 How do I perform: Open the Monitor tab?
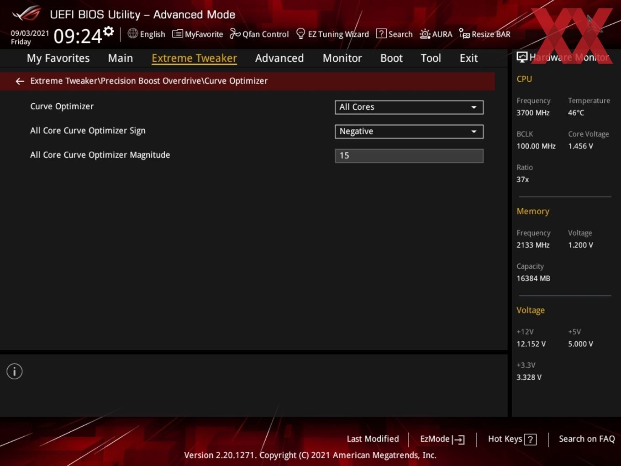(342, 58)
